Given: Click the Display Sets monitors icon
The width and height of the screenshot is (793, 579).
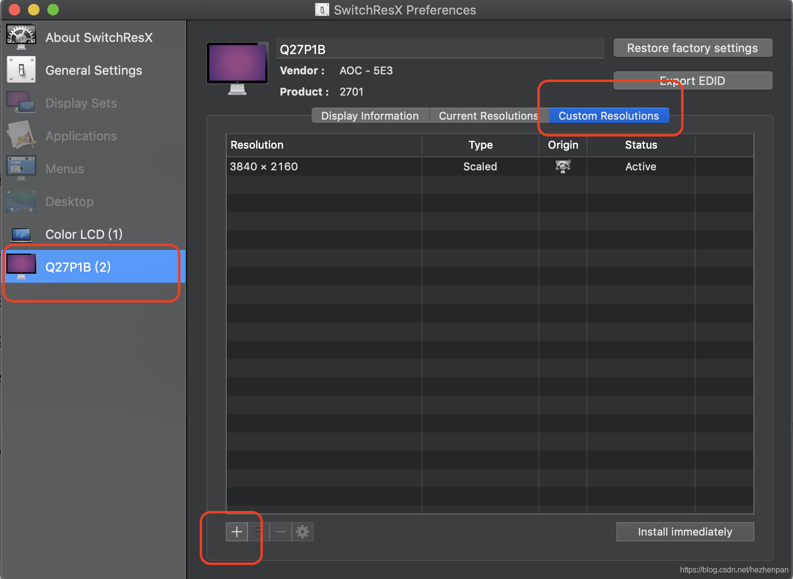Looking at the screenshot, I should point(21,102).
